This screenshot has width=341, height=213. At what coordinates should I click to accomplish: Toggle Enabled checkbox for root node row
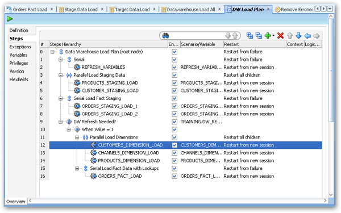point(174,52)
